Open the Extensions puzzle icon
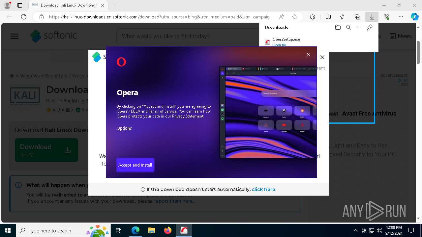The height and width of the screenshot is (237, 422). (312, 17)
